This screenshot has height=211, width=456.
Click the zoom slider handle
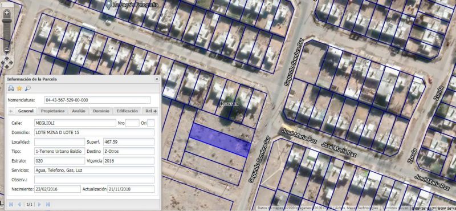point(7,21)
